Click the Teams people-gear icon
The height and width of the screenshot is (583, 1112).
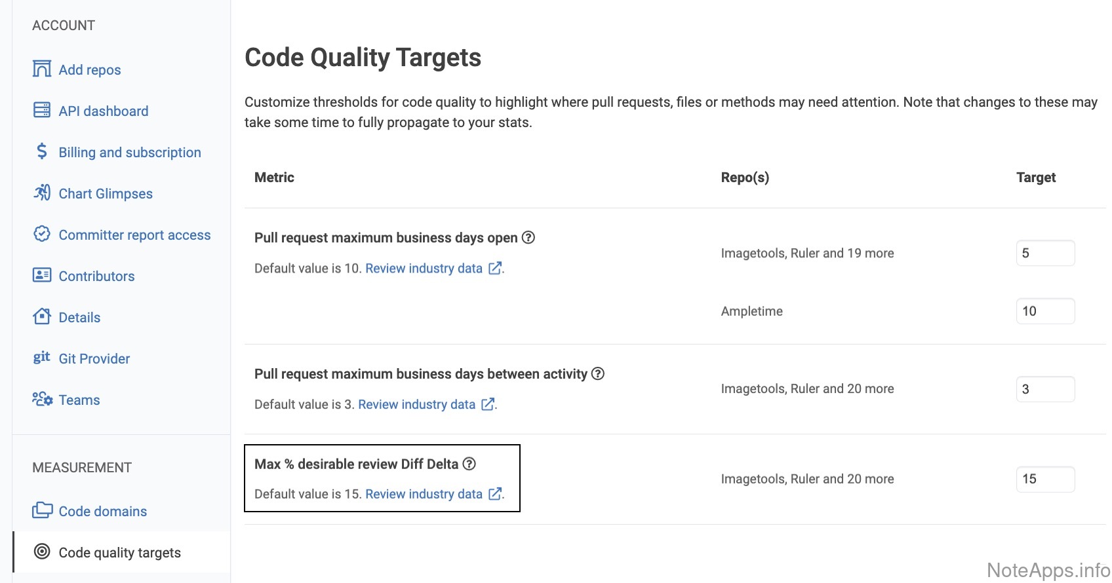coord(43,399)
